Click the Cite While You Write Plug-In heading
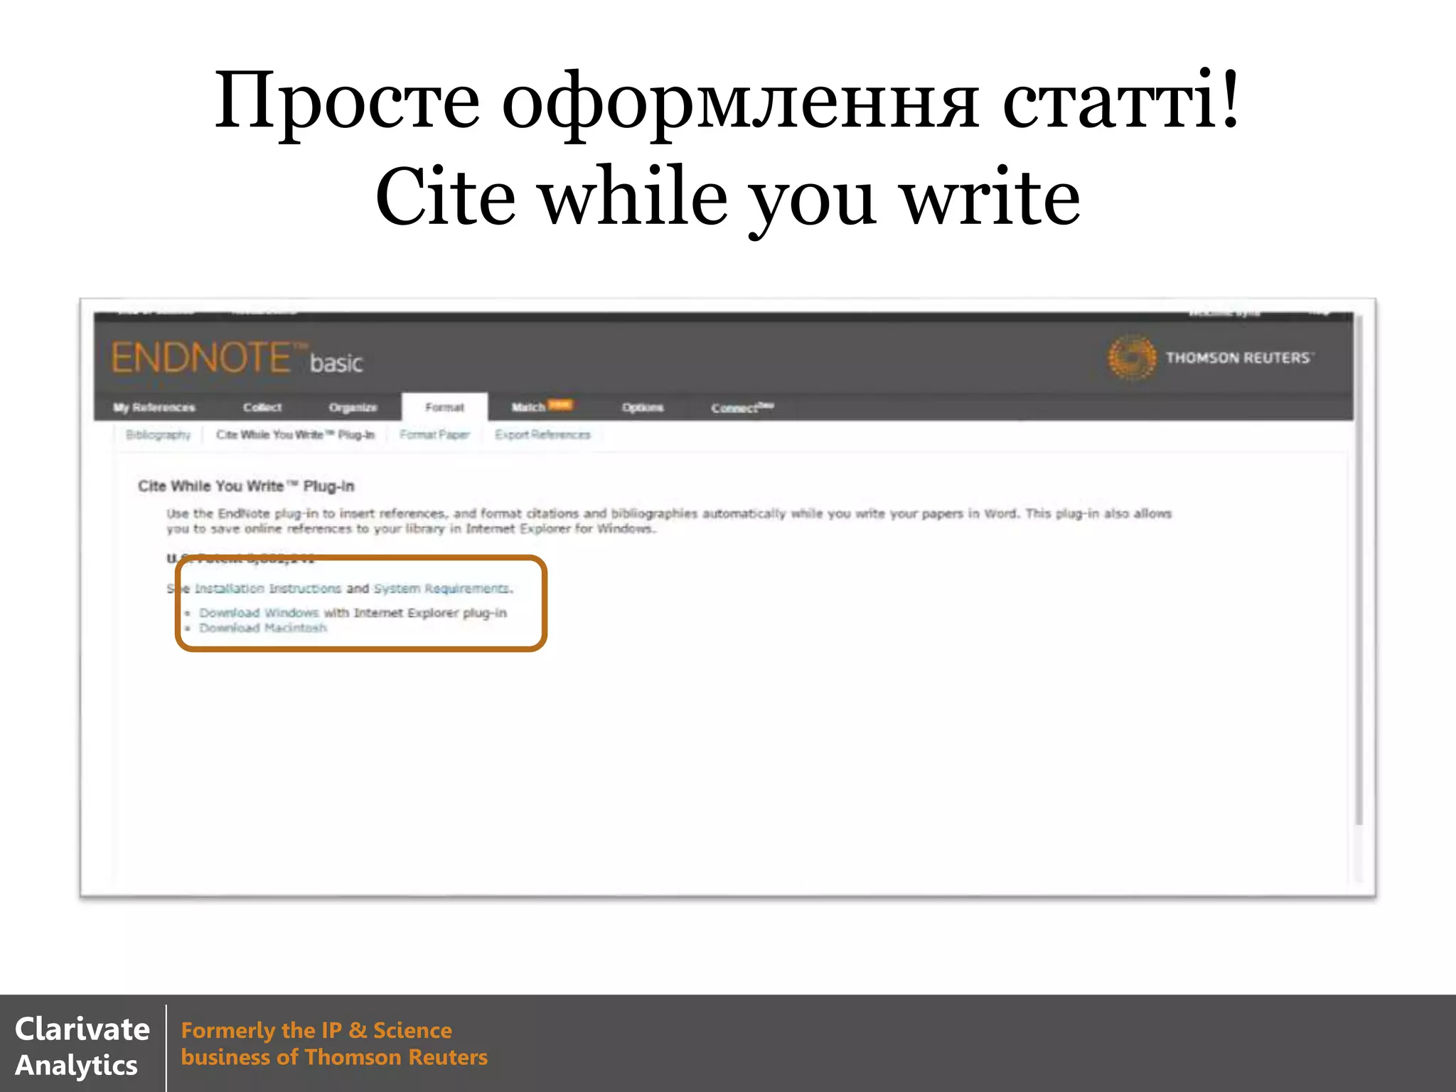The width and height of the screenshot is (1456, 1092). 246,486
